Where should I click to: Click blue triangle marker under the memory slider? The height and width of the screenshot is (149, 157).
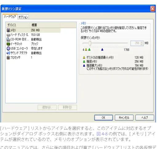pos(102,50)
